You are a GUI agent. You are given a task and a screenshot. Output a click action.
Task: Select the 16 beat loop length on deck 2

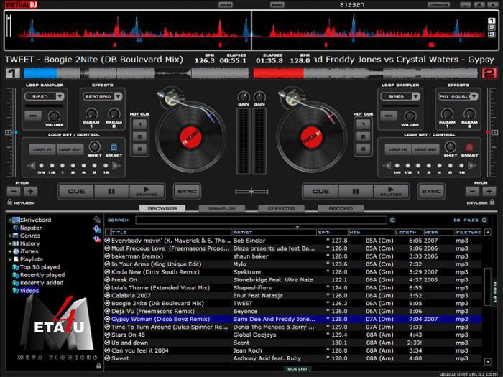point(461,166)
